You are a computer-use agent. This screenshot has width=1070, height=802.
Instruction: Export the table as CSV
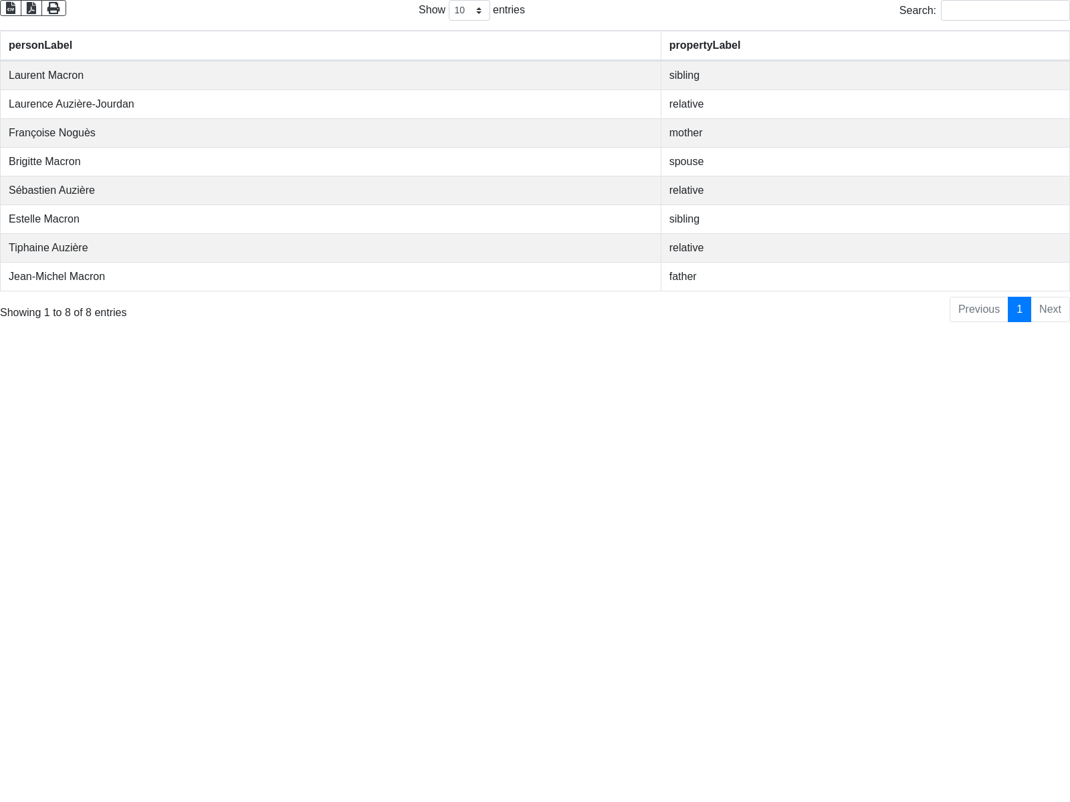click(11, 8)
